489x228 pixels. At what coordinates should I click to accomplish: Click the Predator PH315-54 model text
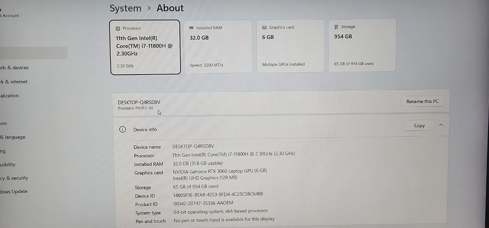pyautogui.click(x=135, y=108)
